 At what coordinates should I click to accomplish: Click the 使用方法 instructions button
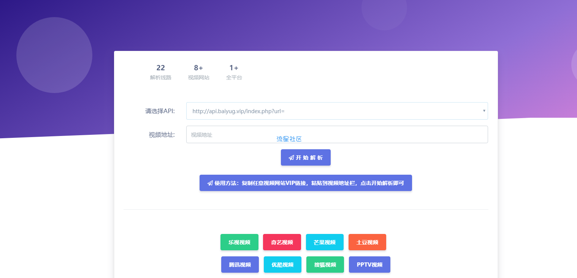point(306,183)
